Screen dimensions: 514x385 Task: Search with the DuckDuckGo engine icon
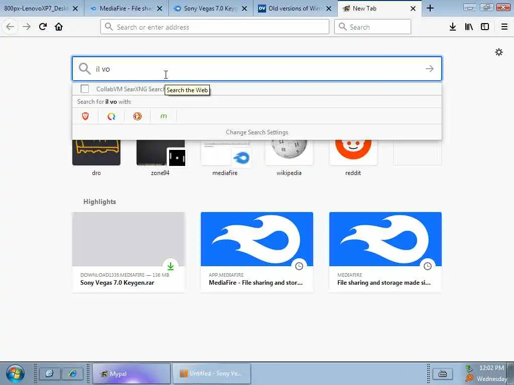[x=138, y=116]
